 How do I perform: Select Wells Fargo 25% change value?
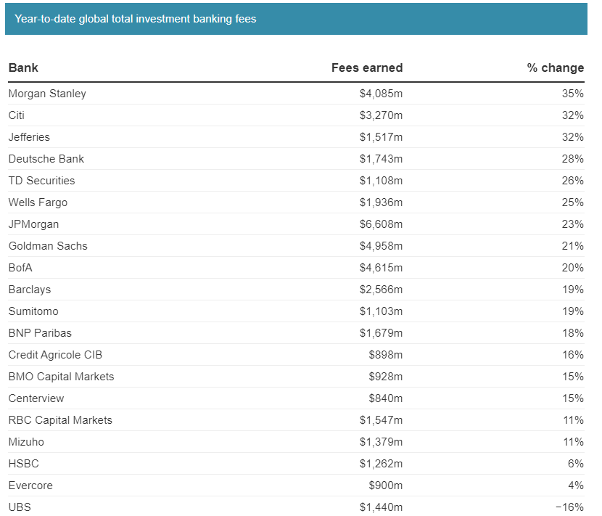[573, 202]
